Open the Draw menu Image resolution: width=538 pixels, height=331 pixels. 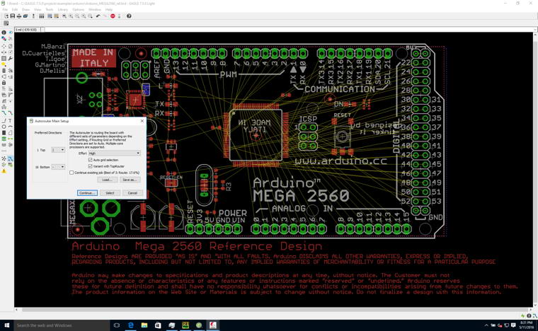click(25, 10)
